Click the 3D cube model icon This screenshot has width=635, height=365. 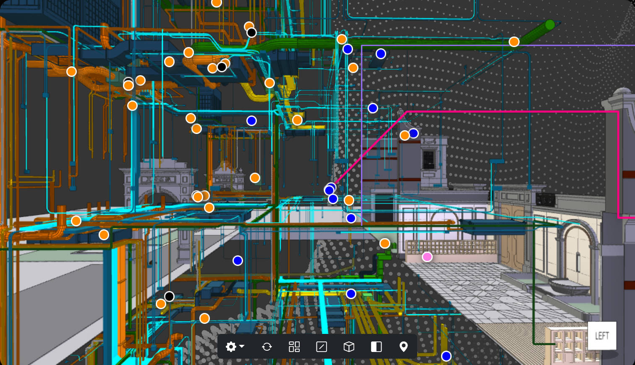pos(349,347)
